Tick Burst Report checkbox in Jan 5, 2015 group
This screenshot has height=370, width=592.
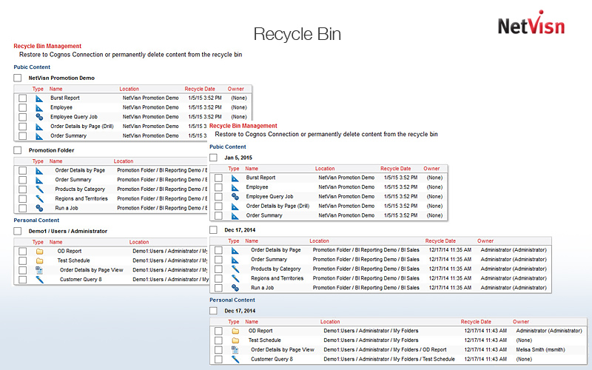218,178
